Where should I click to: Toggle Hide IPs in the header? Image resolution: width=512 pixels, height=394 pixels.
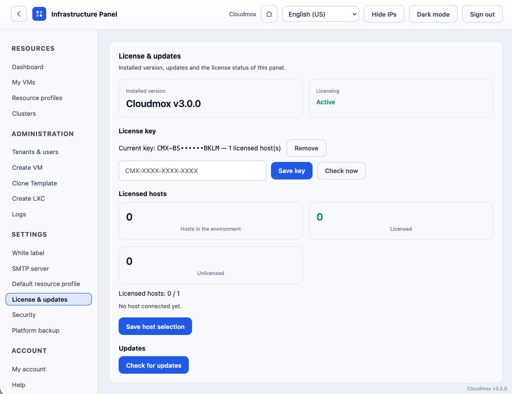tap(384, 14)
